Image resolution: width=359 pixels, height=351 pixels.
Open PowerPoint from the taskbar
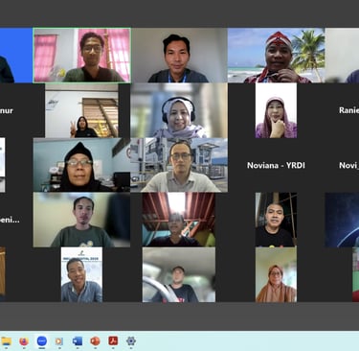tap(95, 341)
